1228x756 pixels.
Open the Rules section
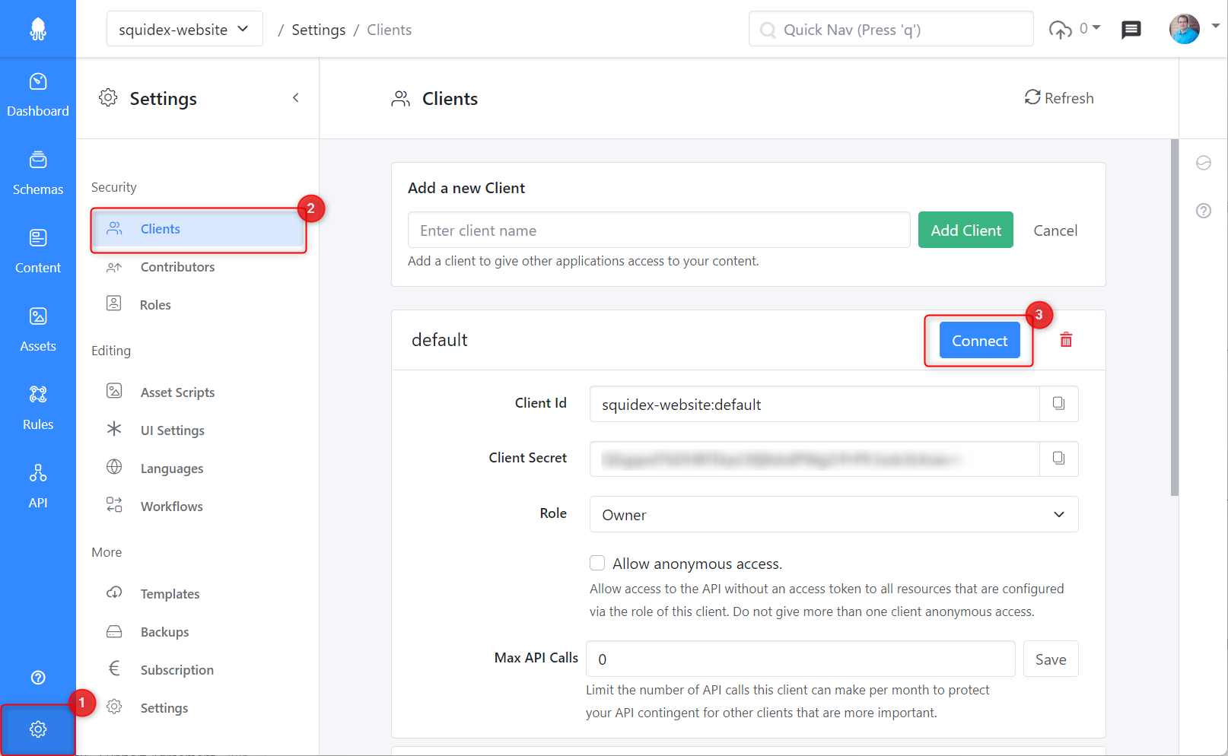click(38, 409)
